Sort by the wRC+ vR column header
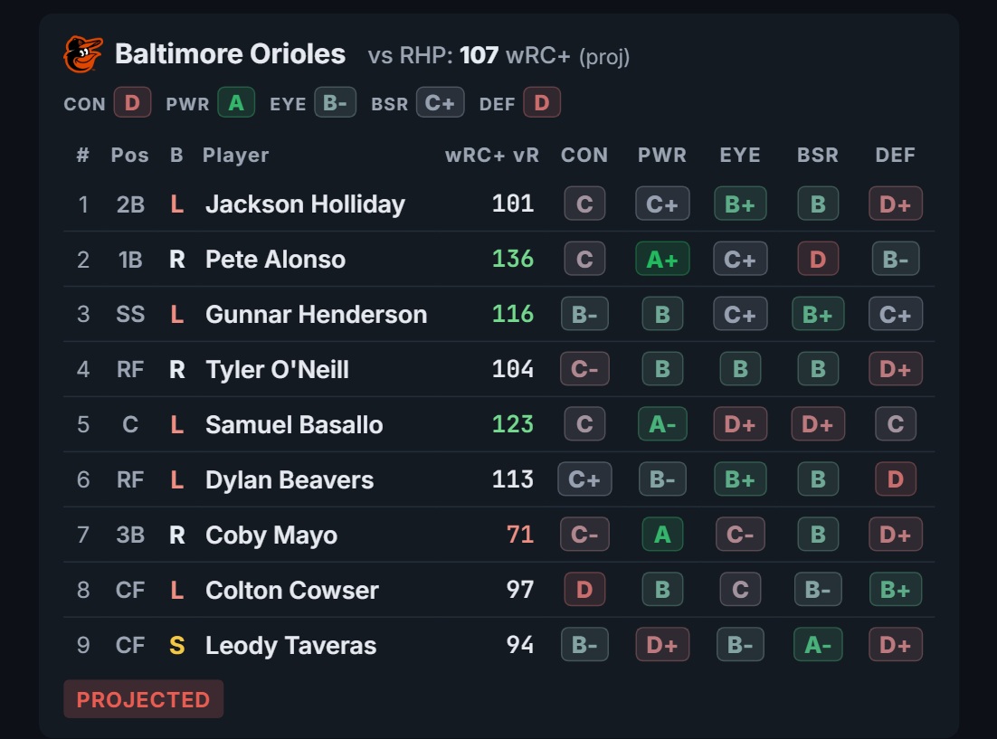997x739 pixels. [491, 156]
